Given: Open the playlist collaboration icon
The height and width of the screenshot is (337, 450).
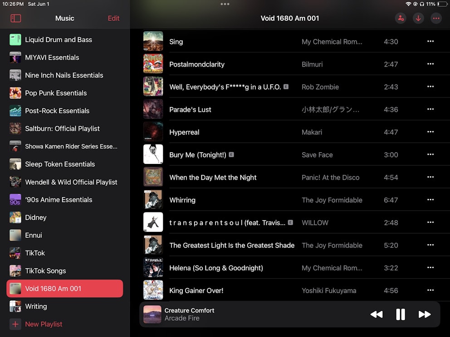Looking at the screenshot, I should 401,18.
